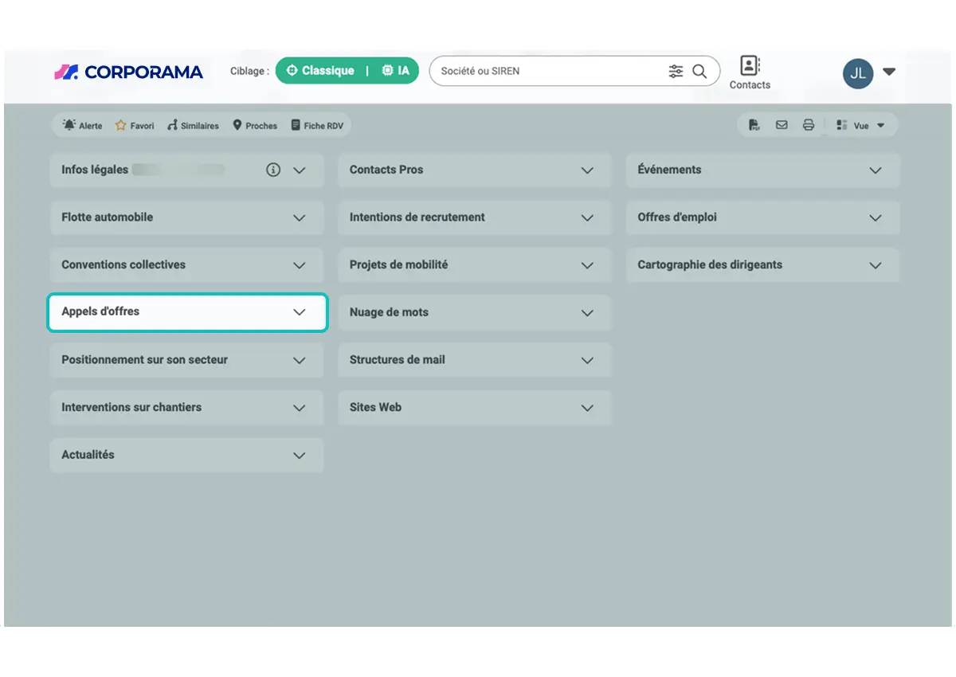Screen dimensions: 956x677
Task: Open the Vue layout dropdown
Action: point(861,125)
